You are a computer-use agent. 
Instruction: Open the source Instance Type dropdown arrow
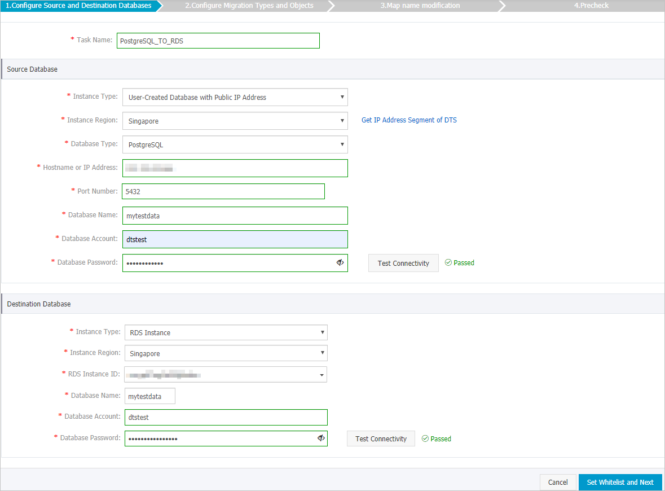[341, 97]
